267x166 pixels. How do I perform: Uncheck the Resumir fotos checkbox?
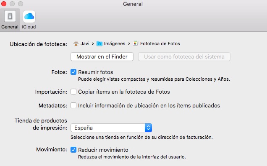(x=73, y=72)
